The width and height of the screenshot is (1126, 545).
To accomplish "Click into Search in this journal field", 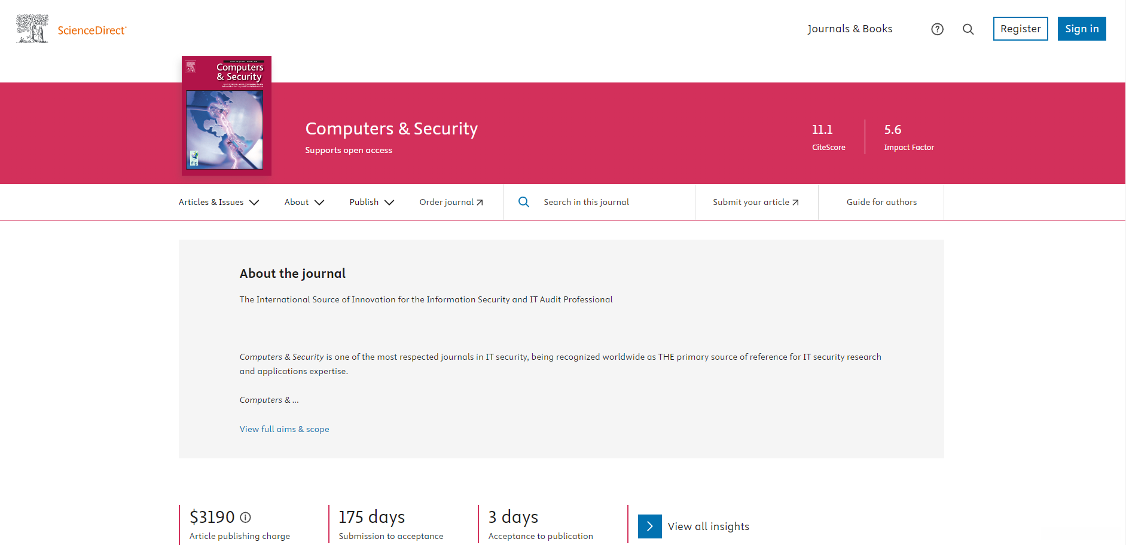I will [610, 202].
